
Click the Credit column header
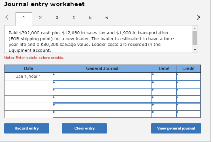189,68
